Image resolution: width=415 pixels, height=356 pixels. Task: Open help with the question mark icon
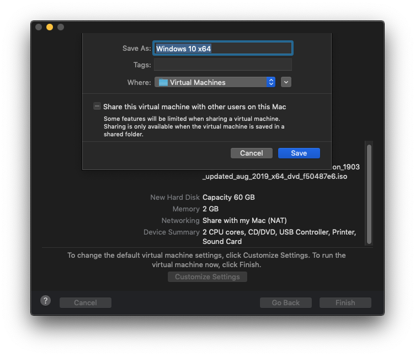pos(45,301)
